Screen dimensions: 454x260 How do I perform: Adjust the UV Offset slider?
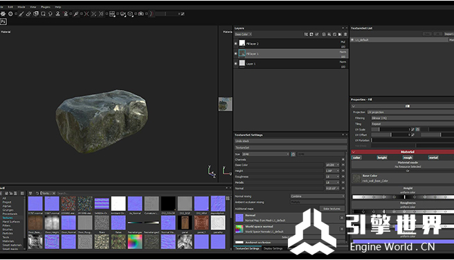[x=390, y=135]
